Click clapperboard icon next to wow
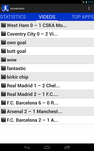94x151 pixels. click(4, 60)
